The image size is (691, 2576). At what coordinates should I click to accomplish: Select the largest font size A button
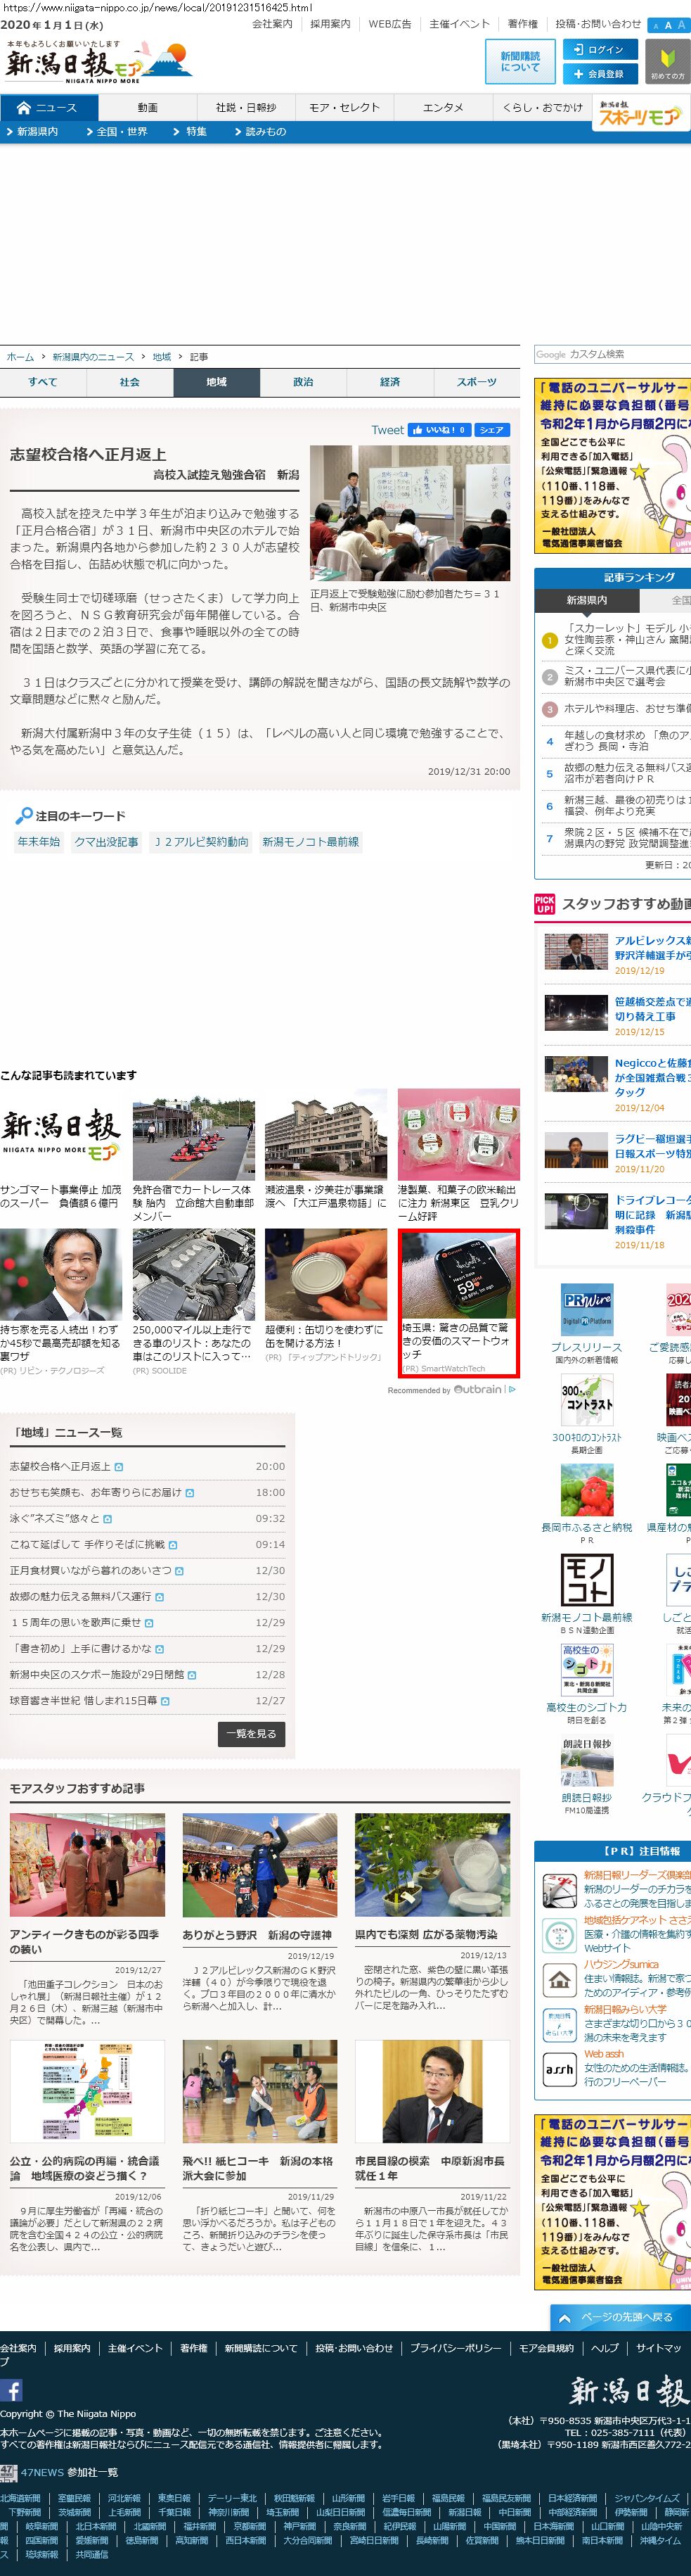(682, 25)
